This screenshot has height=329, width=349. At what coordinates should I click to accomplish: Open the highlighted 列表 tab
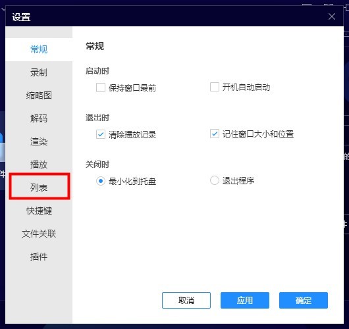click(40, 186)
